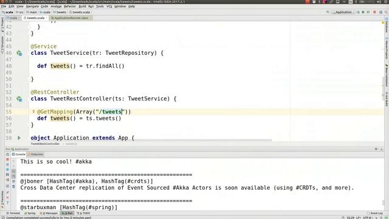Click the print icon beside console output

pos(13,181)
